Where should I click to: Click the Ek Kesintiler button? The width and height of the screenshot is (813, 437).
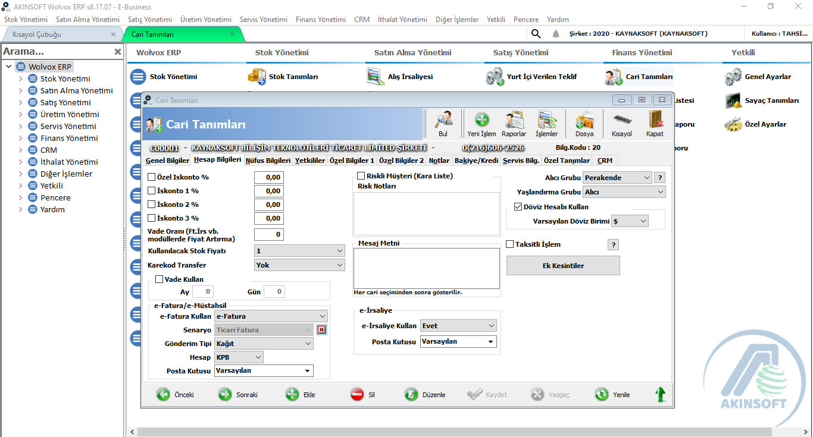562,265
